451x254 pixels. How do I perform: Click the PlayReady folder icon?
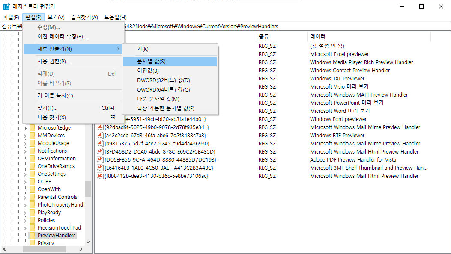[x=32, y=213]
